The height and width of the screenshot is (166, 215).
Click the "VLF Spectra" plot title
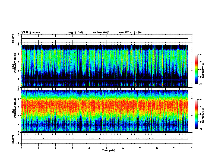pos(31,33)
